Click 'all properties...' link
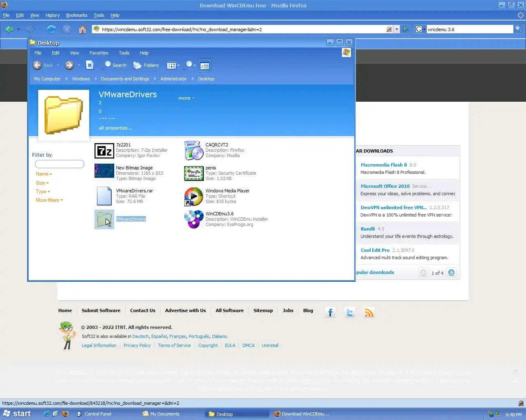This screenshot has width=526, height=420. point(115,128)
